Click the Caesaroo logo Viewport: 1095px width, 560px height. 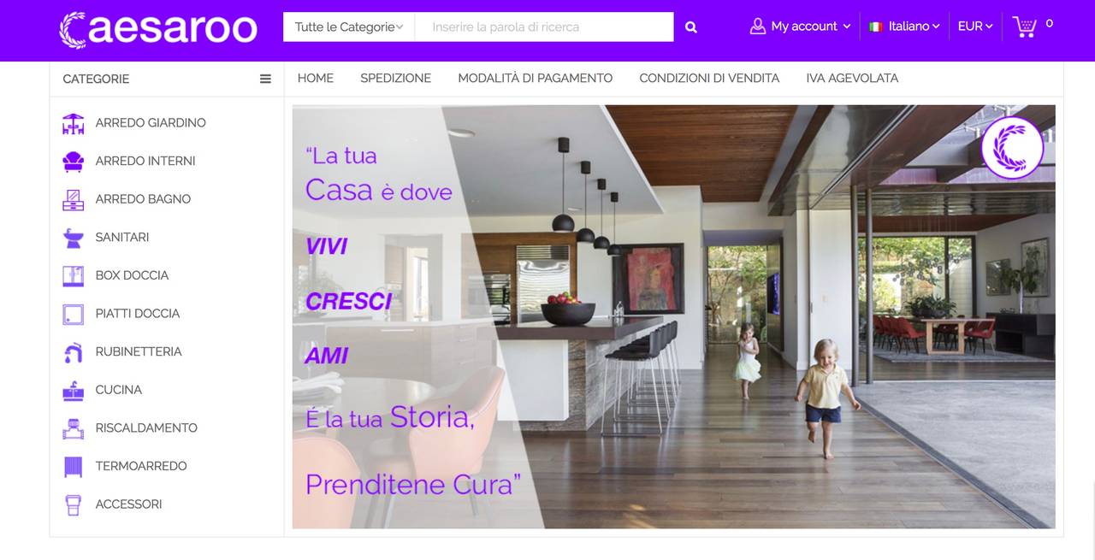(x=158, y=29)
